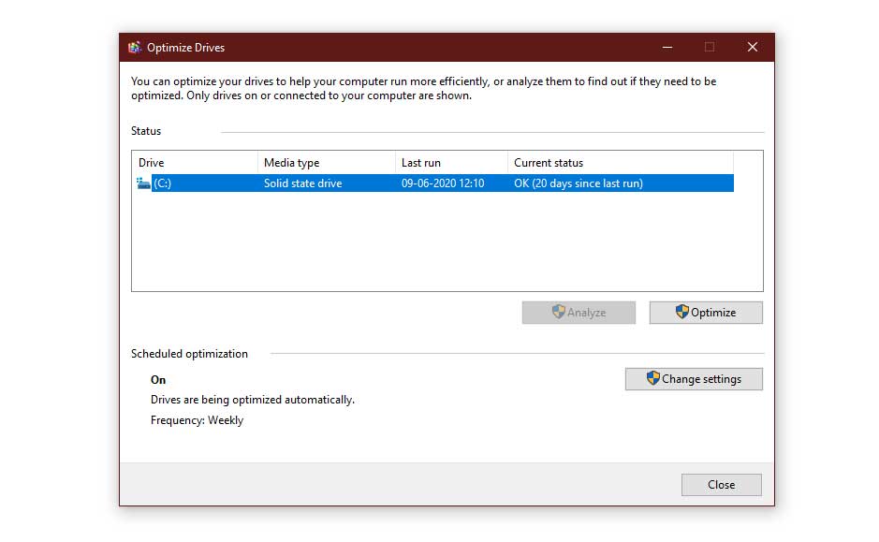
Task: Sort by the Current status column header
Action: pyautogui.click(x=621, y=163)
